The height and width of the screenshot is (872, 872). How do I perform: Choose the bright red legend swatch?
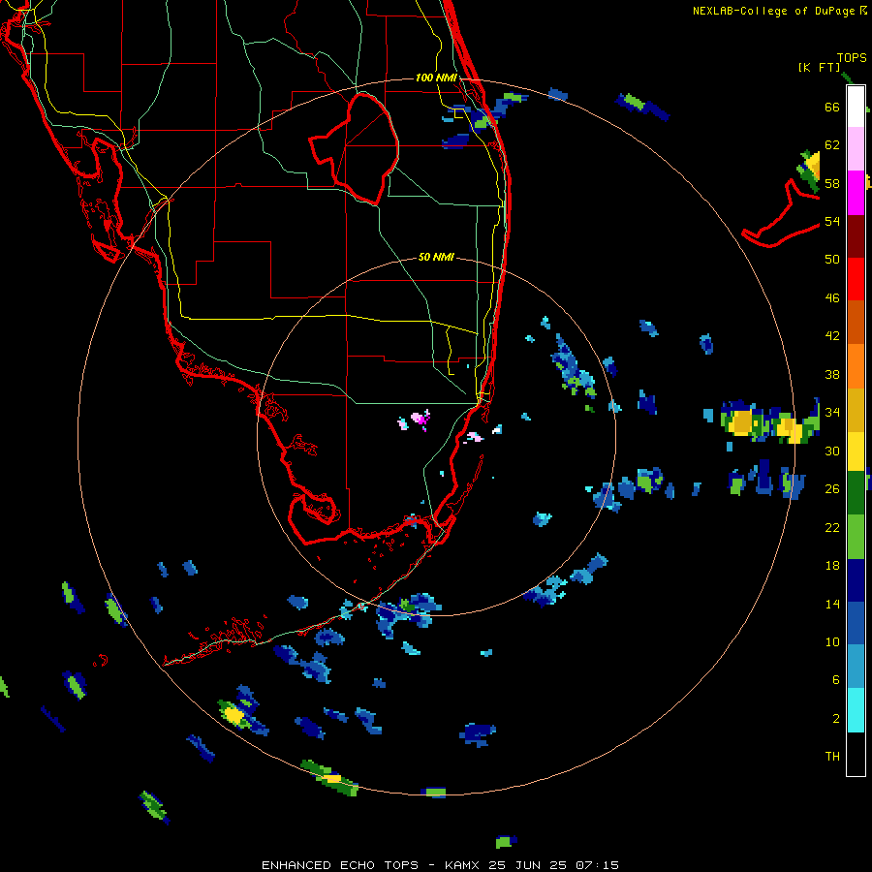coord(856,279)
